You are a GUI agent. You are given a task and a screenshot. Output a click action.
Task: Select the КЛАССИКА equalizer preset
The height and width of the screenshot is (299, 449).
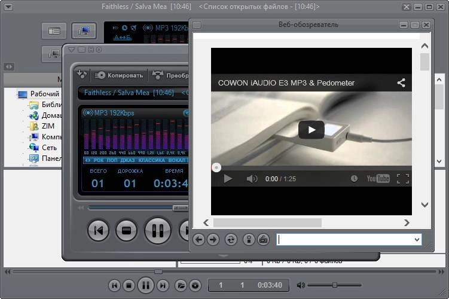(x=151, y=160)
